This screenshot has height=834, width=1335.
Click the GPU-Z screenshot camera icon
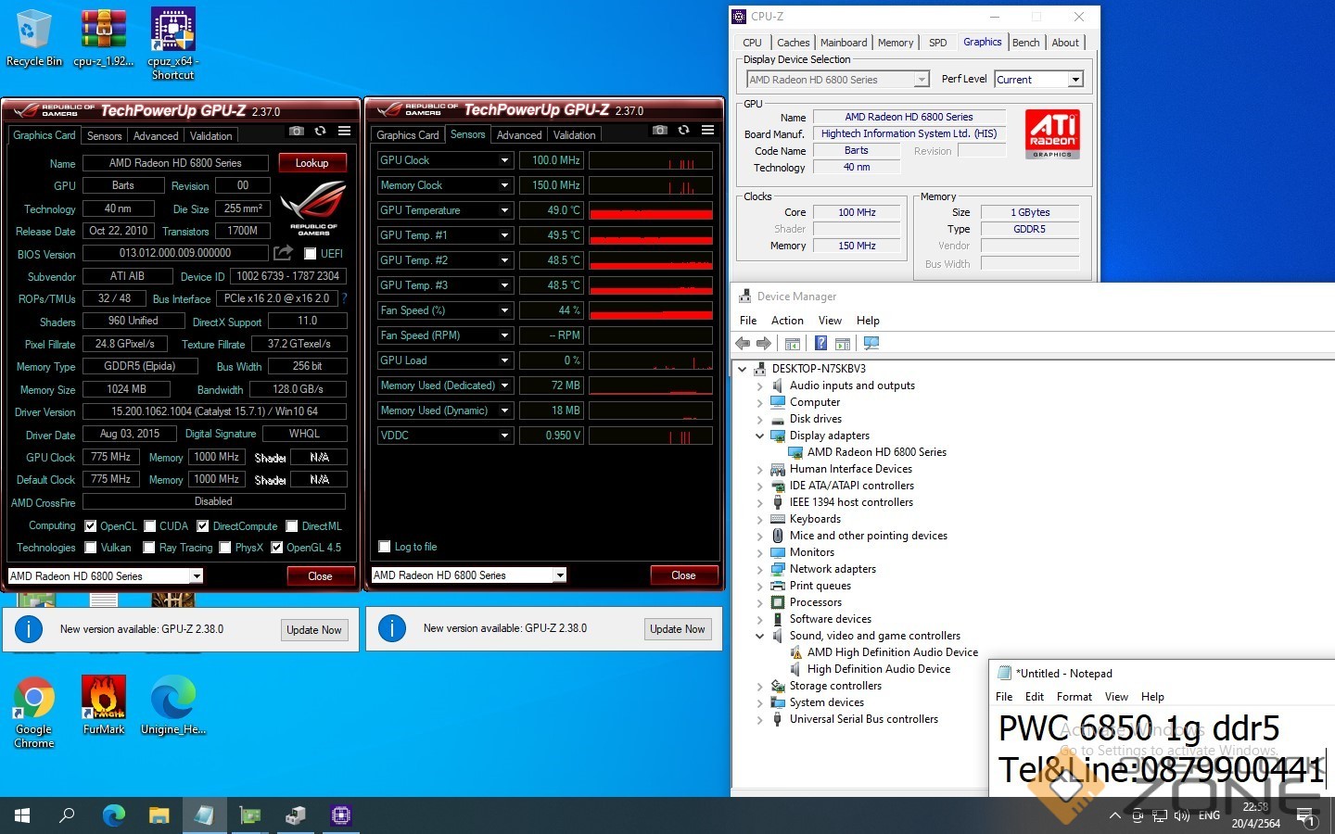[296, 132]
